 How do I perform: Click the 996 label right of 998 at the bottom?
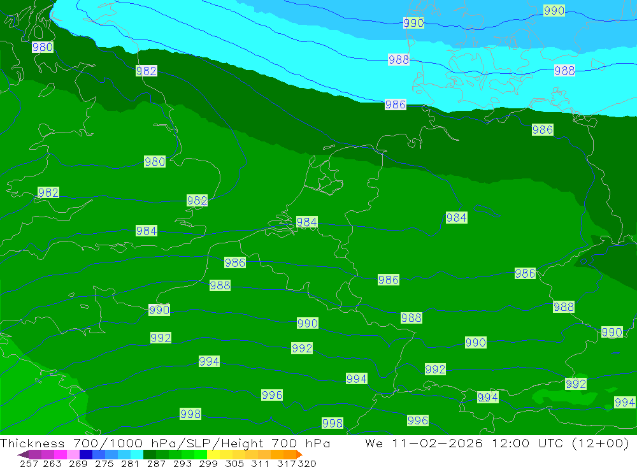pos(418,420)
